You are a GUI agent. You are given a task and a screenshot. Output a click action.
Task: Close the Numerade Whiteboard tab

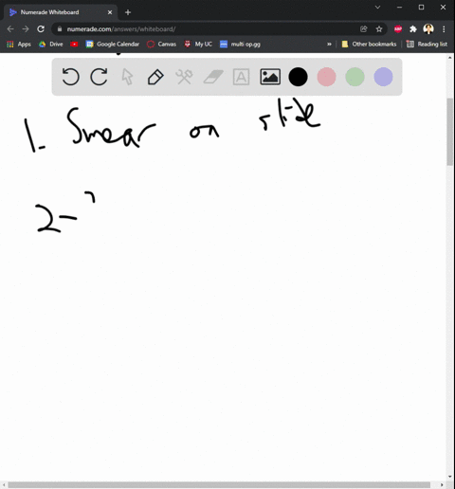click(110, 12)
